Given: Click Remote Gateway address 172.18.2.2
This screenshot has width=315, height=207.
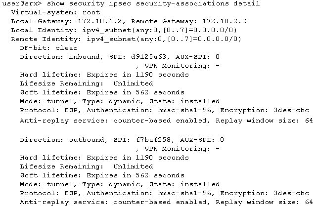Looking at the screenshot, I should tap(224, 21).
